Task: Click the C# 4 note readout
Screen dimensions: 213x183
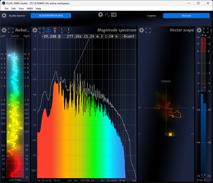Action: tap(113, 37)
